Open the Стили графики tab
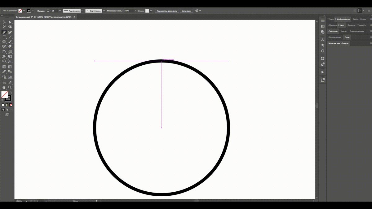This screenshot has height=209, width=372. pos(357,31)
